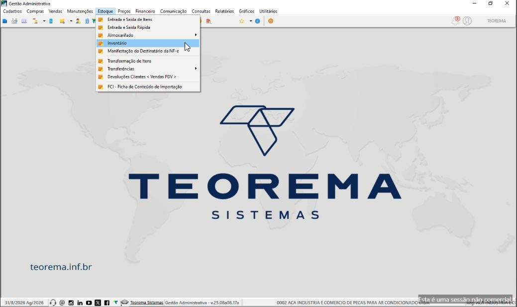Image resolution: width=517 pixels, height=307 pixels.
Task: Click the Facebook icon in status bar
Action: [106, 303]
